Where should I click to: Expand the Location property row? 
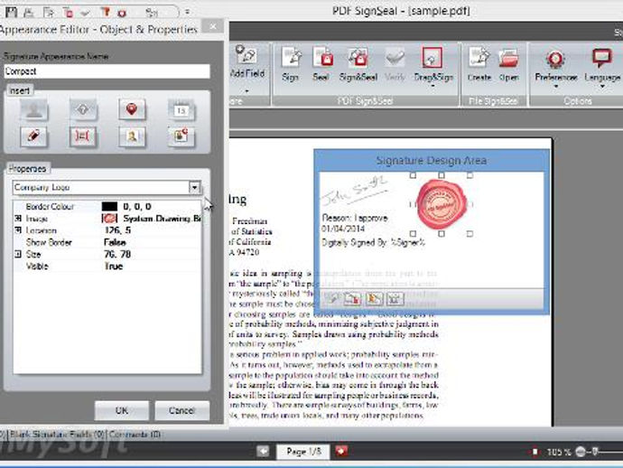pos(17,230)
